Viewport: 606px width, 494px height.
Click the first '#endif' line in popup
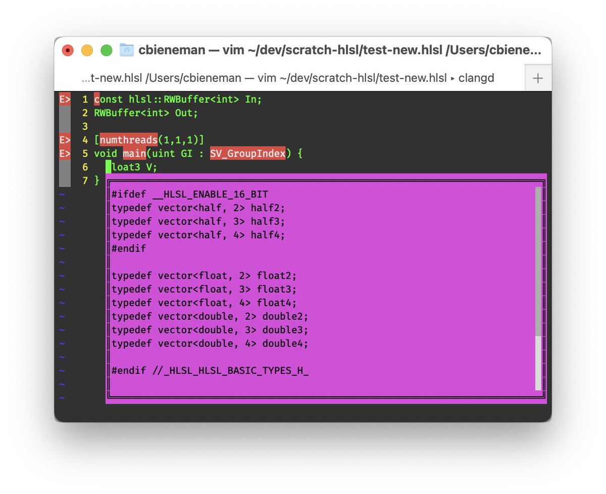point(129,249)
